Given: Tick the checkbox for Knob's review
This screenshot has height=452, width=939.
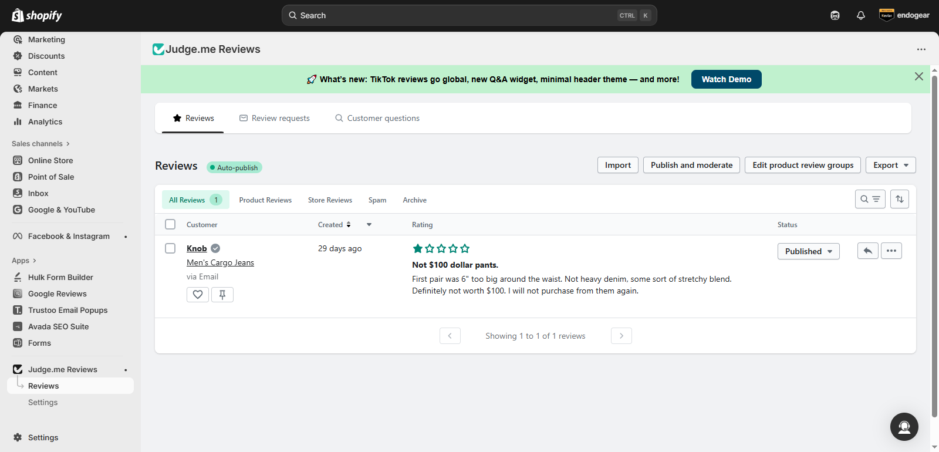Looking at the screenshot, I should click(x=170, y=248).
